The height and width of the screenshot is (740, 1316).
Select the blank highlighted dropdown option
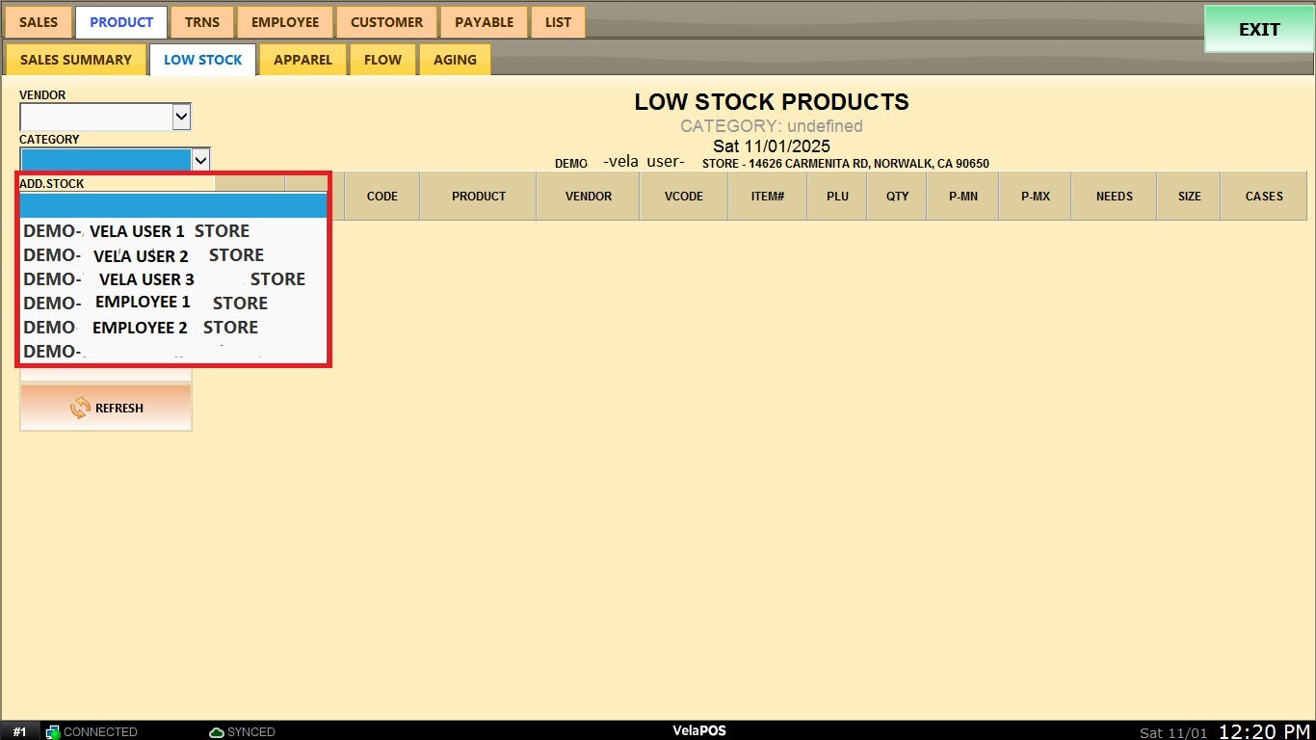coord(173,206)
